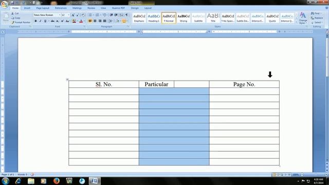The width and height of the screenshot is (329, 185).
Task: Click the Office button
Action: pos(5,5)
